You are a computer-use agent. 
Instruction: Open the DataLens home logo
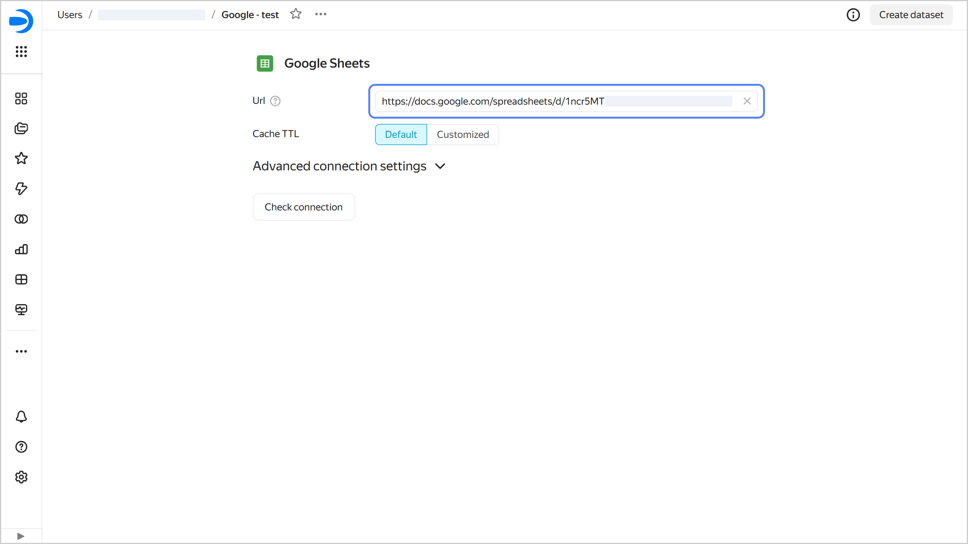[21, 21]
